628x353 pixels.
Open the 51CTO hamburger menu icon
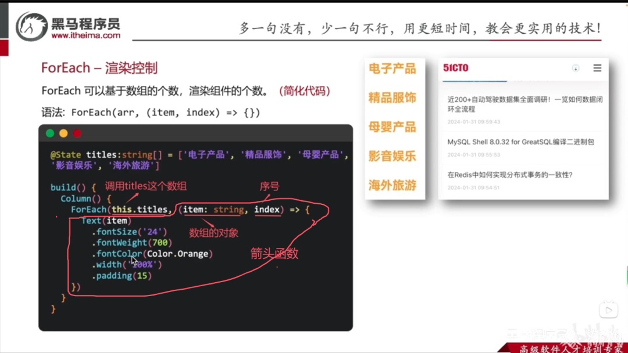pyautogui.click(x=597, y=68)
